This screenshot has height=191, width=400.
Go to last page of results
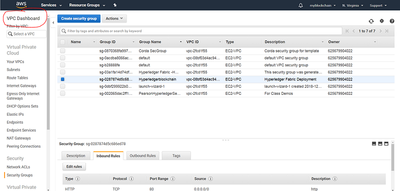tap(386, 31)
